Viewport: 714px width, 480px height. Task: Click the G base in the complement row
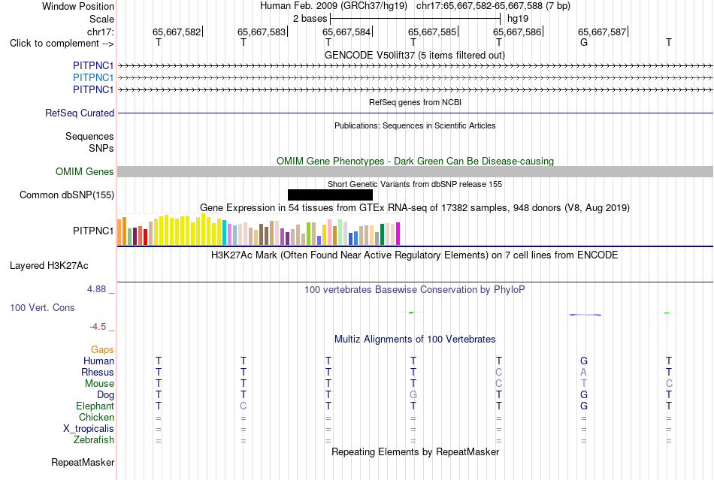[584, 42]
